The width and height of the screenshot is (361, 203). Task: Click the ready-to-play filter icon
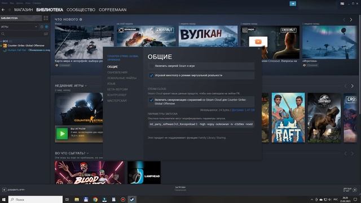pos(46,27)
